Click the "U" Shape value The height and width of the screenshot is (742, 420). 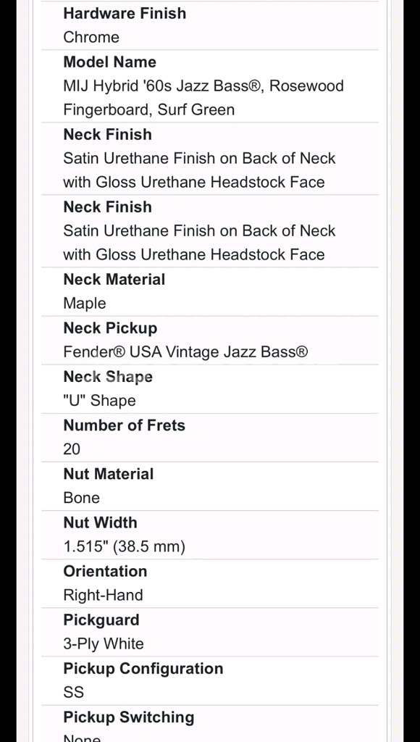100,401
